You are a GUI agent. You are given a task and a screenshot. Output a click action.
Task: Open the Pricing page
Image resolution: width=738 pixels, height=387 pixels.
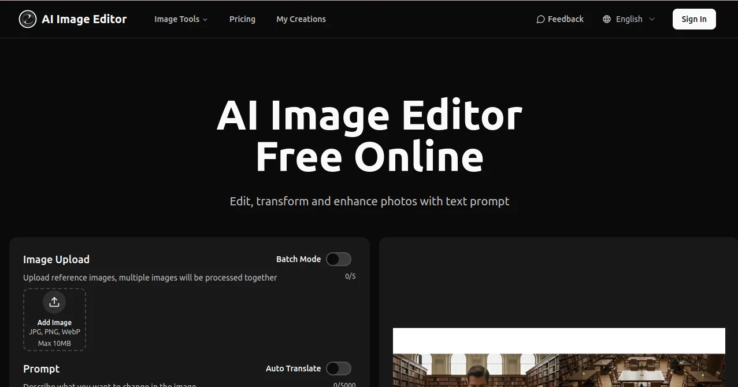(242, 19)
